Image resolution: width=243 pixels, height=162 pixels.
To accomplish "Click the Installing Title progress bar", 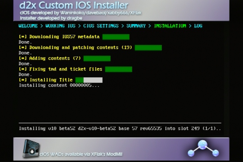I will point(89,80).
